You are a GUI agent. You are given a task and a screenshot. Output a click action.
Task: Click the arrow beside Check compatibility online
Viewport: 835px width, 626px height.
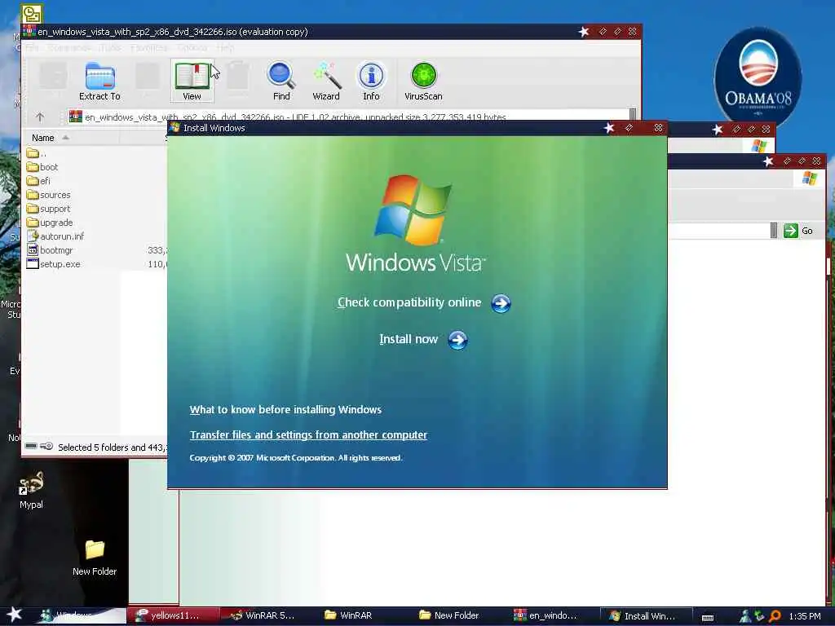(x=501, y=303)
